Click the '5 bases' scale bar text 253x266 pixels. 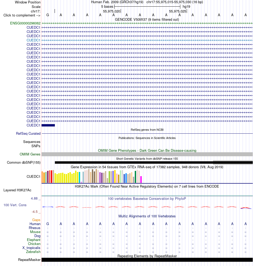tap(107, 7)
